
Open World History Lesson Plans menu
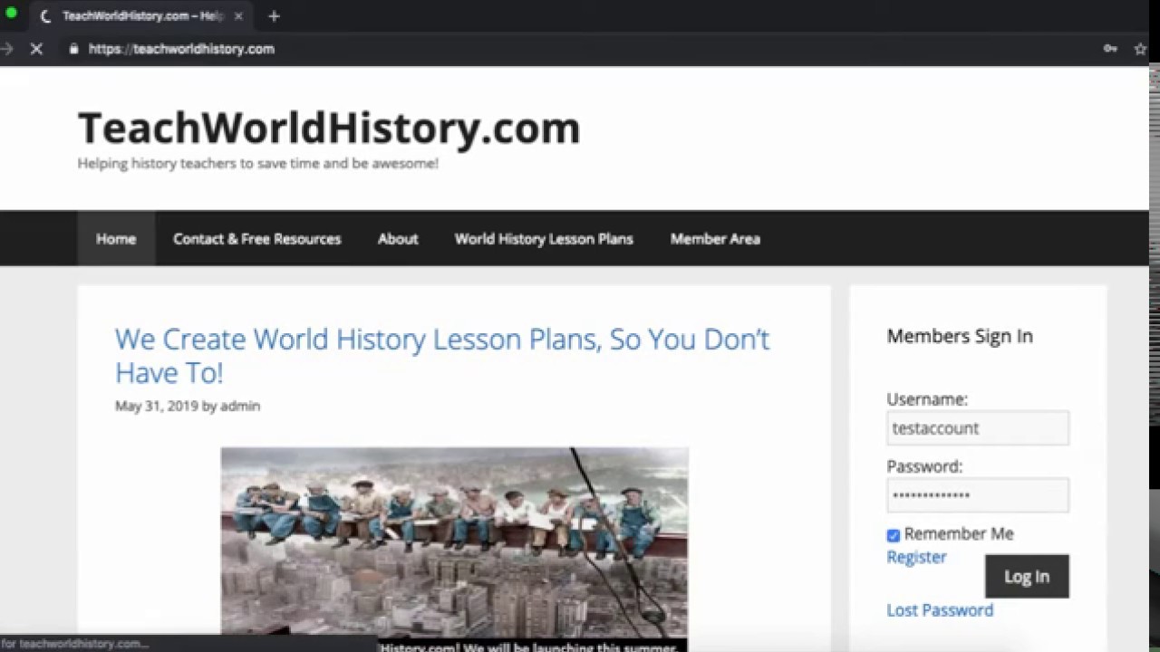pos(544,239)
